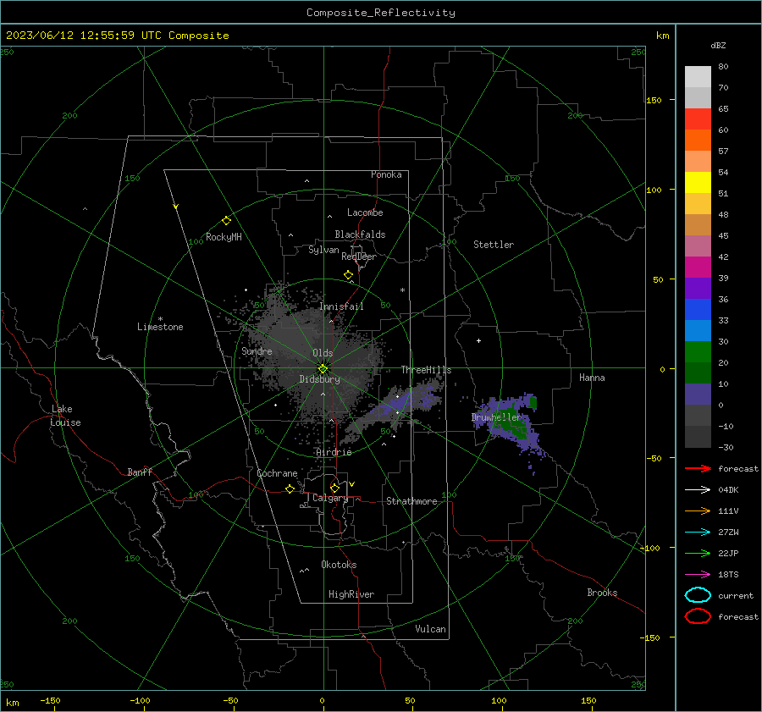This screenshot has width=762, height=712.
Task: Click the blue 36 dBZ color swatch
Action: [x=698, y=310]
